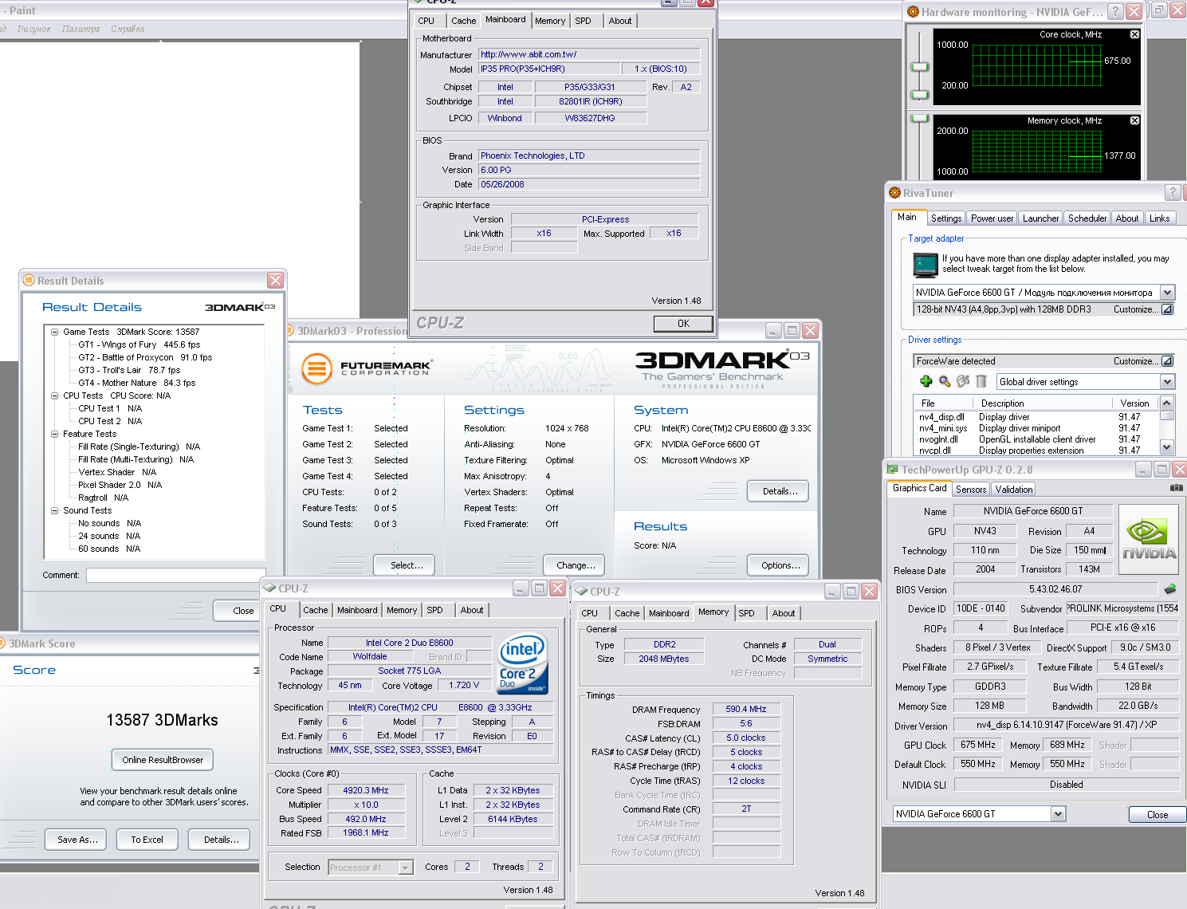The height and width of the screenshot is (909, 1187).
Task: Click the save BIOS icon beside BIOS Version
Action: click(x=1169, y=589)
